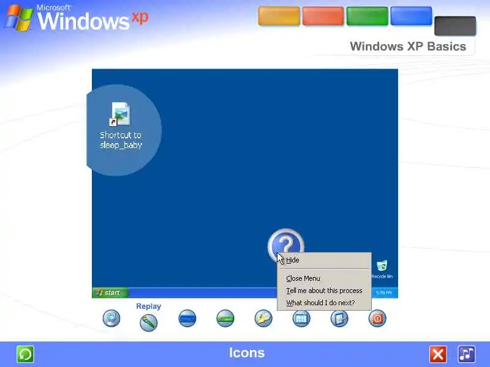
Task: Click the Windows XP logo flag
Action: coord(20,18)
